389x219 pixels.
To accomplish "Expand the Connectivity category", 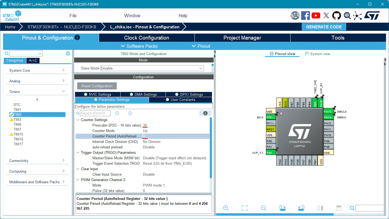I will (37, 161).
